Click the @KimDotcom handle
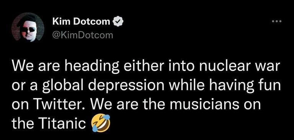This screenshot has width=294, height=140. [83, 35]
